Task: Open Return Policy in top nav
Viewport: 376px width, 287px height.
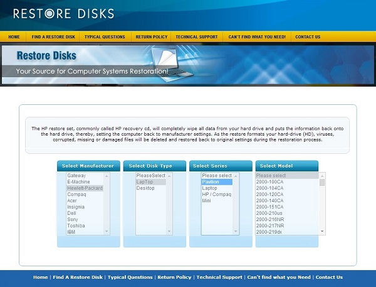Action: (151, 37)
